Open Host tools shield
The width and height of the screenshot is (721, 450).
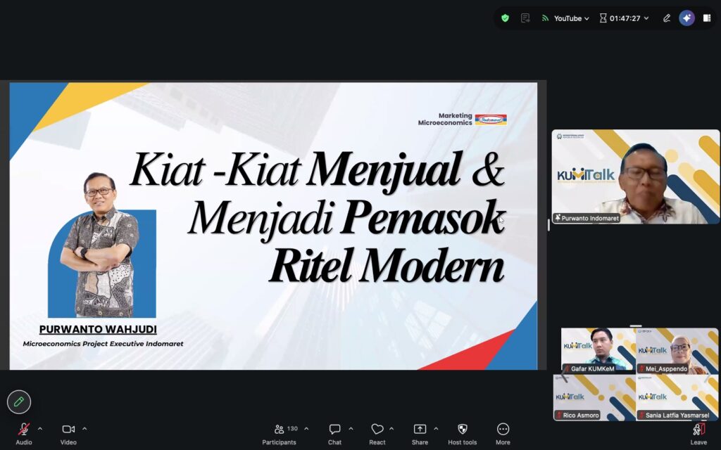click(463, 434)
